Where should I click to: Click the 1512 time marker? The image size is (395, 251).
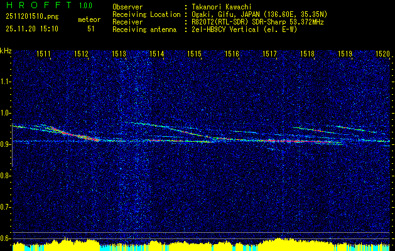pyautogui.click(x=82, y=53)
